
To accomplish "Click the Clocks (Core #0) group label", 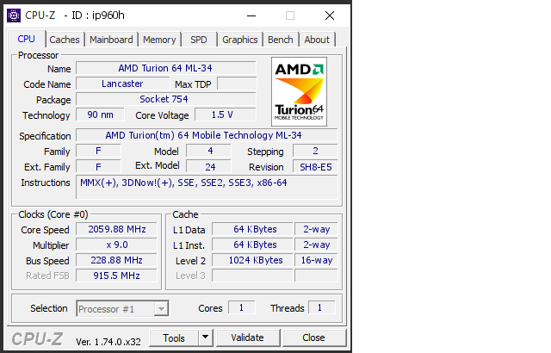I will tap(53, 214).
